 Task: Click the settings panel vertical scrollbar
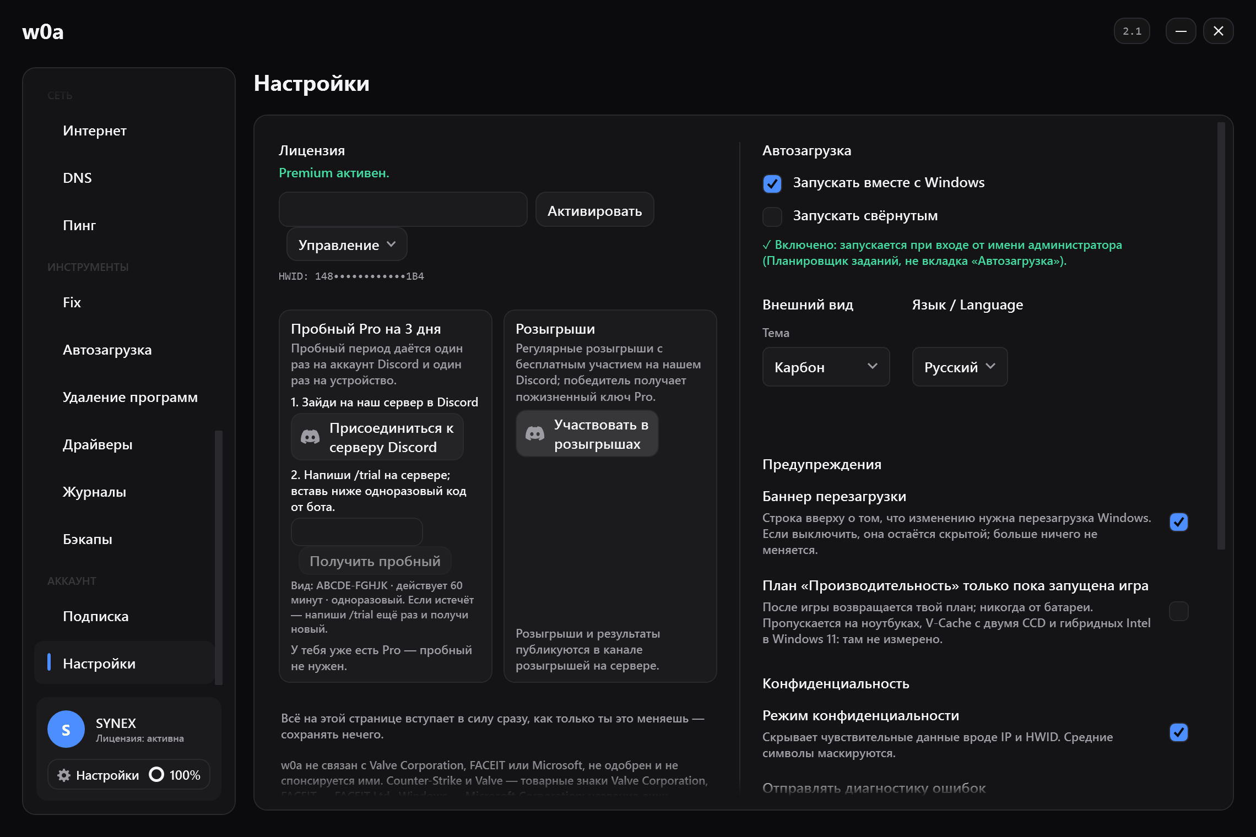(x=1221, y=336)
